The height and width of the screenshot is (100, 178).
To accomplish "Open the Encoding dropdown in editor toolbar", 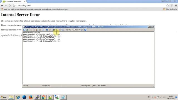I will [x=69, y=30].
